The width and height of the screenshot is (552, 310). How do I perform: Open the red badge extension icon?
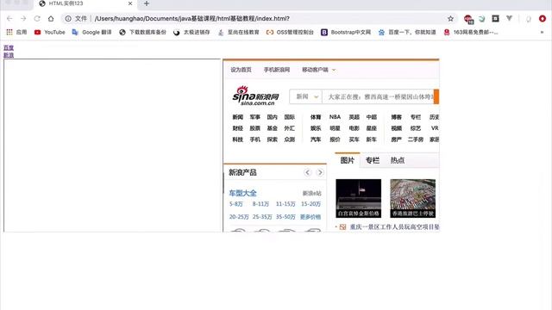click(x=468, y=19)
